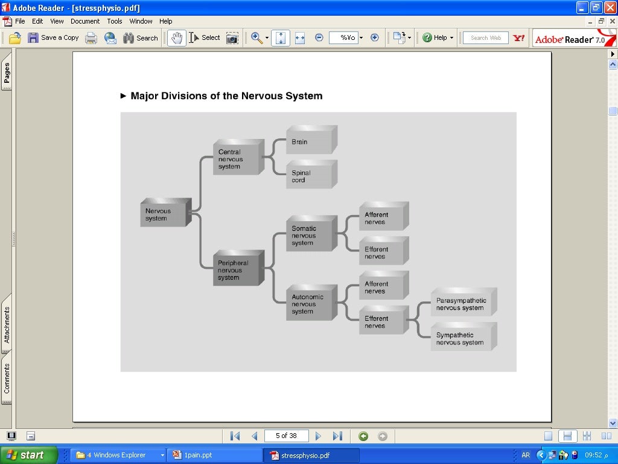
Task: Click the full screen monitor icon in status bar
Action: [x=11, y=436]
